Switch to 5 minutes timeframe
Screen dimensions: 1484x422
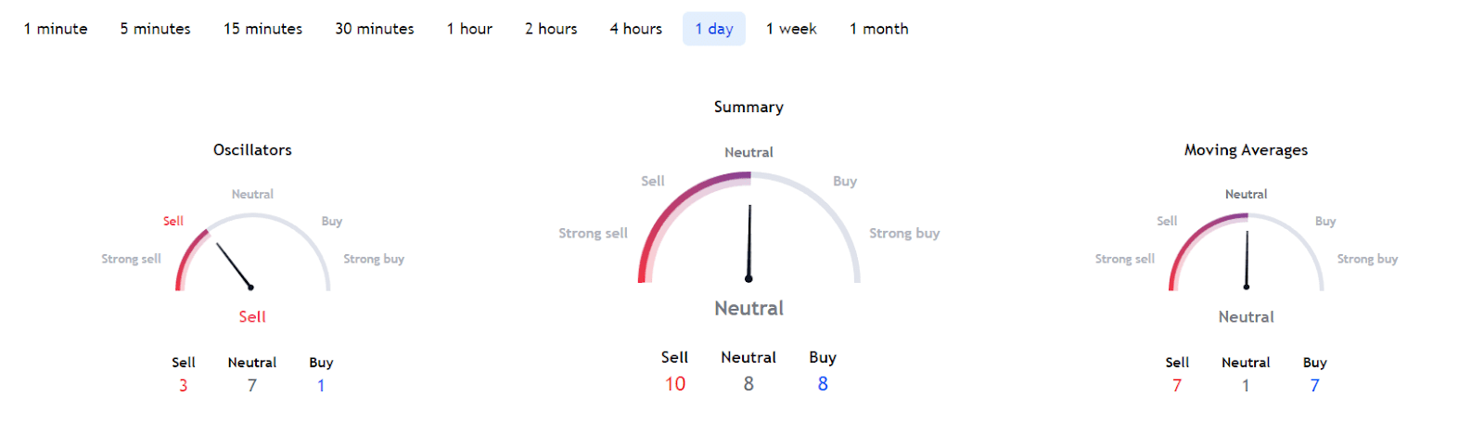click(x=155, y=29)
